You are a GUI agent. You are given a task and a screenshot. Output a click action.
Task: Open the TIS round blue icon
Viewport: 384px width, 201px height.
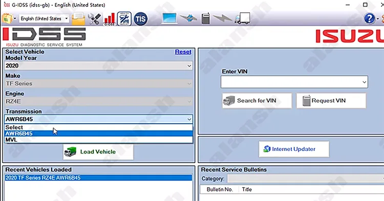pyautogui.click(x=141, y=19)
